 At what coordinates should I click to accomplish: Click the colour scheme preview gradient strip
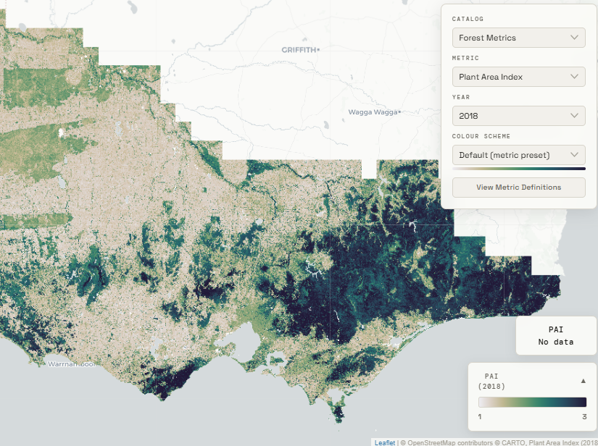click(x=519, y=169)
